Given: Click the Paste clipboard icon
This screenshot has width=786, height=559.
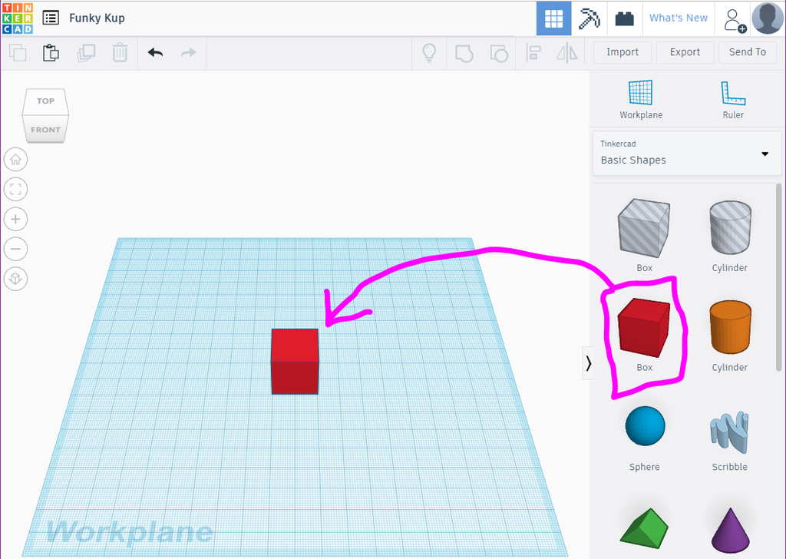Looking at the screenshot, I should pyautogui.click(x=51, y=53).
